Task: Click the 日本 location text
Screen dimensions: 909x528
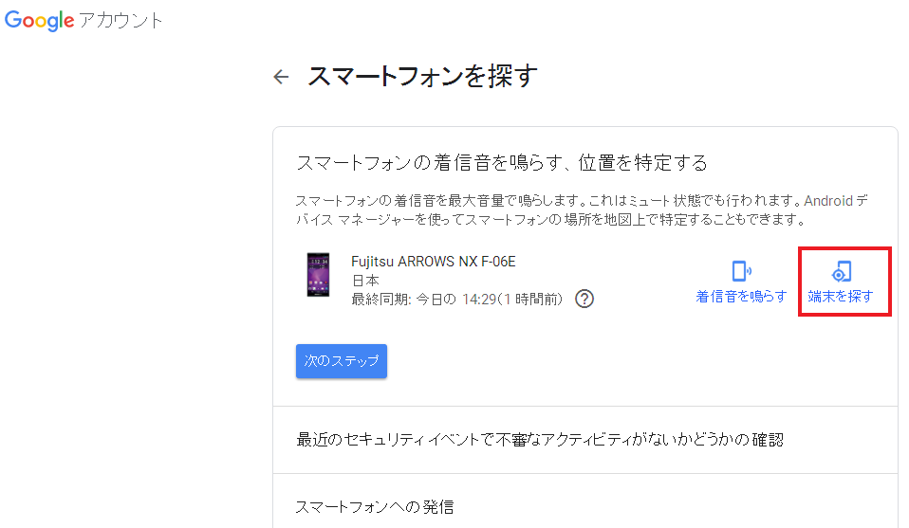Action: click(365, 281)
